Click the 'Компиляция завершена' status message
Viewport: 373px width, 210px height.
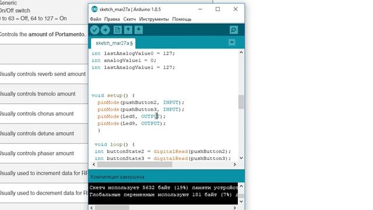tap(117, 177)
